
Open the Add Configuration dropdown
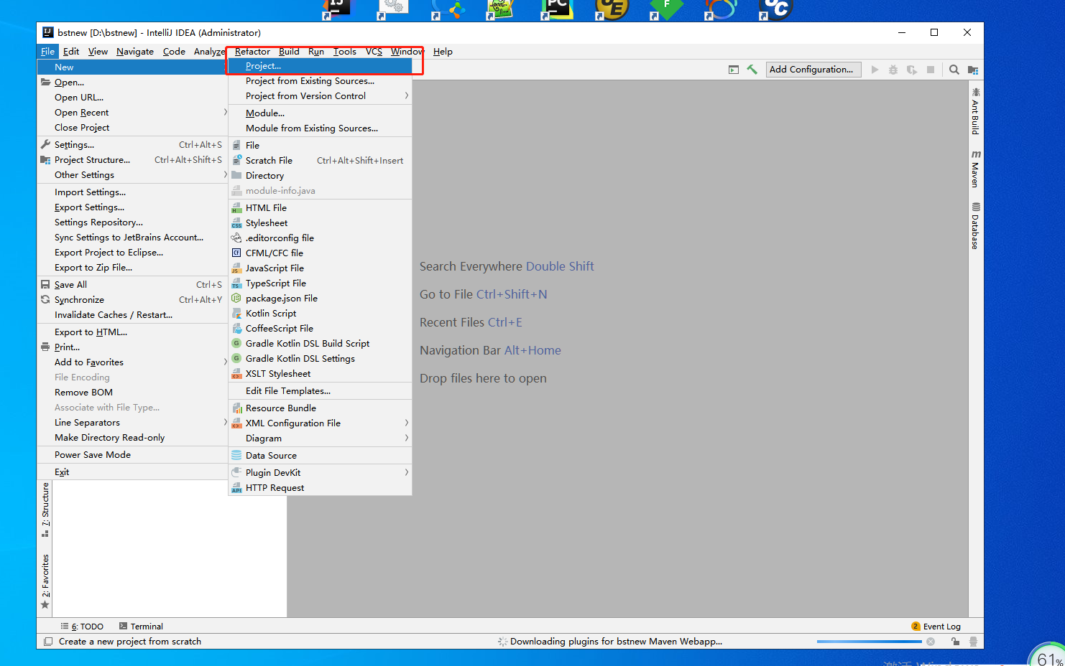(812, 70)
